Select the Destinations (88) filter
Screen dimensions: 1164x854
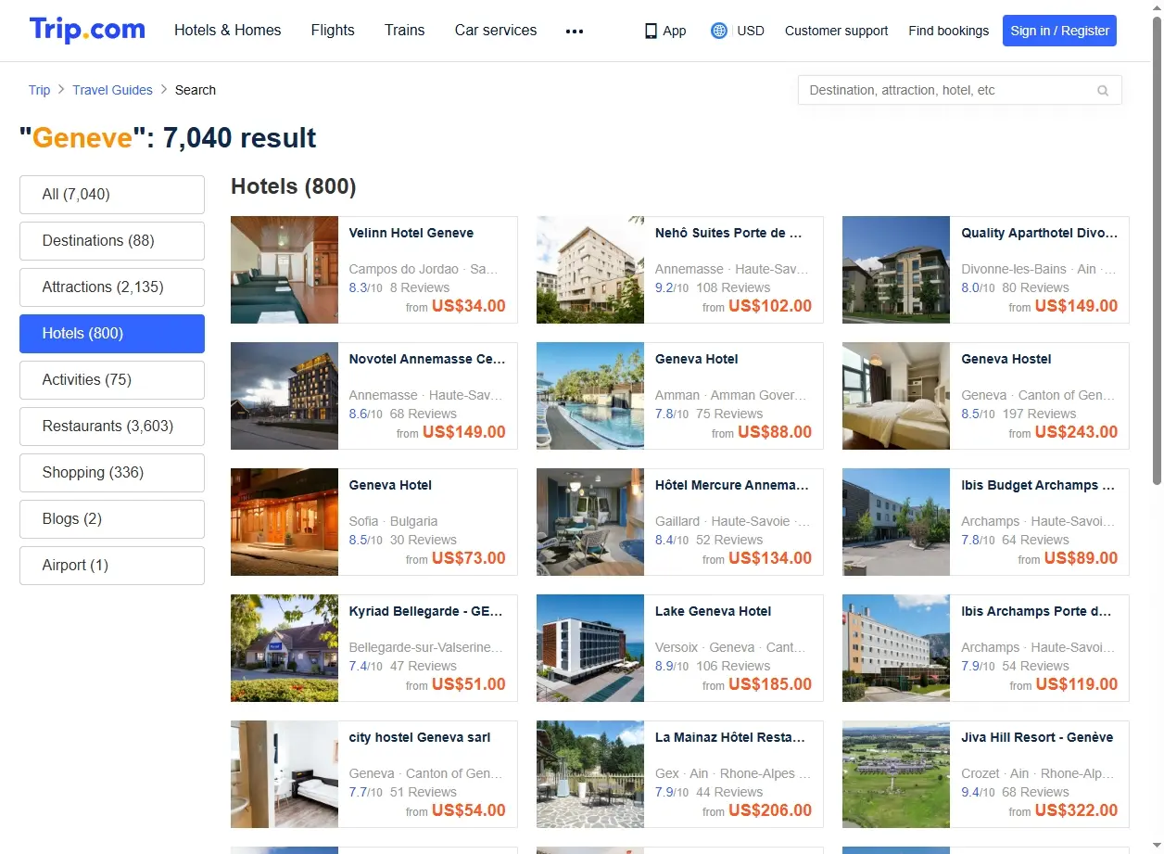pyautogui.click(x=112, y=241)
